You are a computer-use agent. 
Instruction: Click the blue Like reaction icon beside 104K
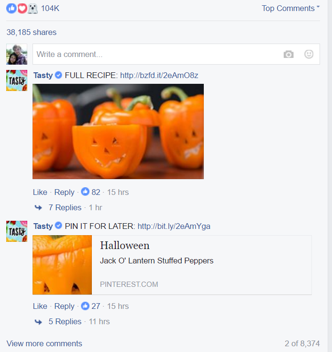pyautogui.click(x=11, y=9)
